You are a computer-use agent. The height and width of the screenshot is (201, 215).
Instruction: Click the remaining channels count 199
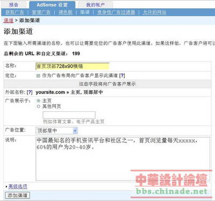[x=76, y=54]
